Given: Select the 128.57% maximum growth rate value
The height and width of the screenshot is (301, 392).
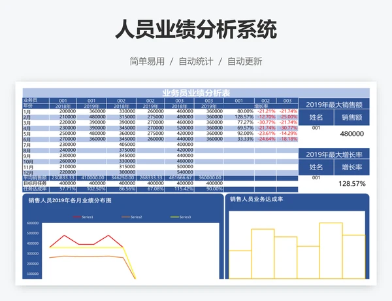Looking at the screenshot, I should coord(351,183).
